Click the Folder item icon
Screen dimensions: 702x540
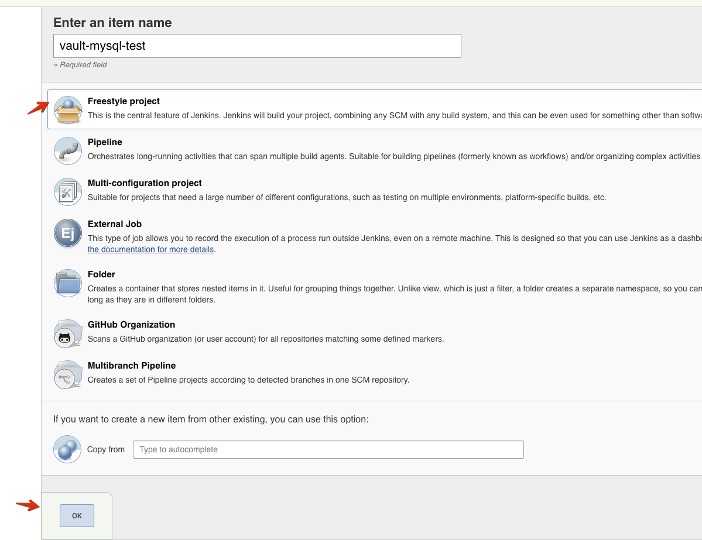(x=68, y=283)
